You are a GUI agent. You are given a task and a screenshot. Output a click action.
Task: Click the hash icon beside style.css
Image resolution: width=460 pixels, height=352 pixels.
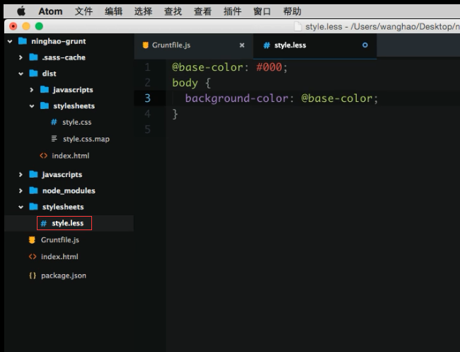pyautogui.click(x=54, y=123)
